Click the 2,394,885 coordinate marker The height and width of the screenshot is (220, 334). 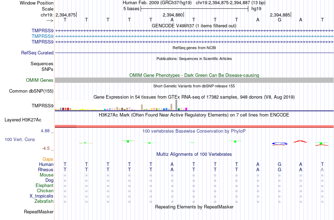(280, 15)
